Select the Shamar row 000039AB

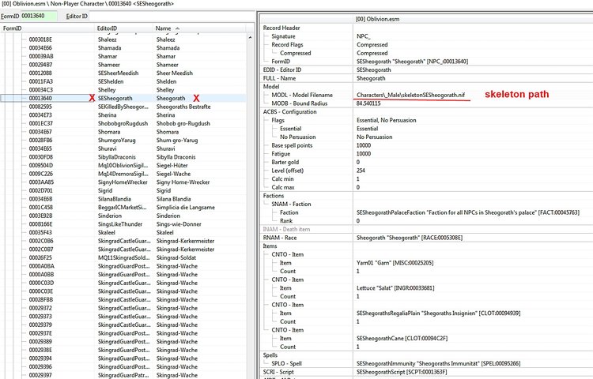pyautogui.click(x=123, y=56)
